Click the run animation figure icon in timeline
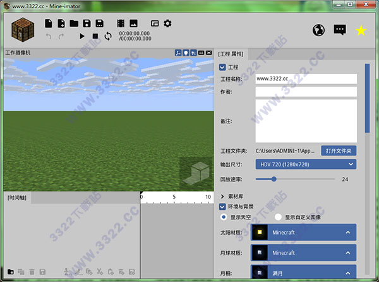This screenshot has width=379, height=282. [x=67, y=272]
